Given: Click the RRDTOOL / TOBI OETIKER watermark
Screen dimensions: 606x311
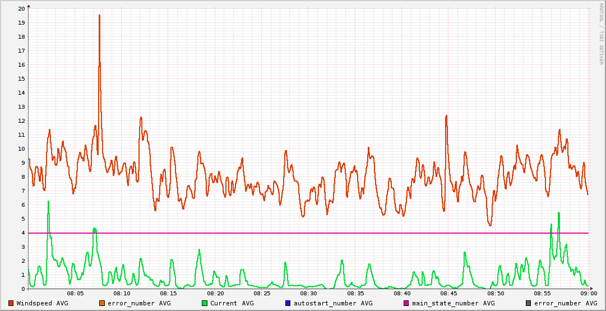Looking at the screenshot, I should [601, 34].
